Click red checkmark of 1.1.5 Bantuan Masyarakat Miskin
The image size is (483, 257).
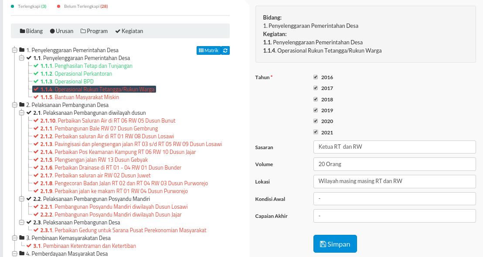pos(36,97)
